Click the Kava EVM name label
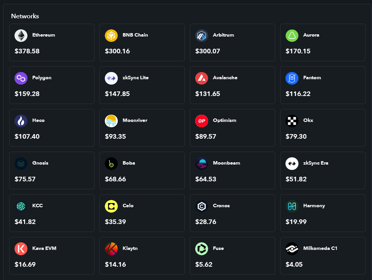Image resolution: width=372 pixels, height=280 pixels. pos(44,248)
